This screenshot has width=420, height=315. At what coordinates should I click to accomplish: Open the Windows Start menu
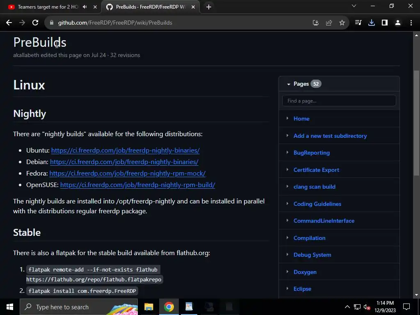coord(10,307)
